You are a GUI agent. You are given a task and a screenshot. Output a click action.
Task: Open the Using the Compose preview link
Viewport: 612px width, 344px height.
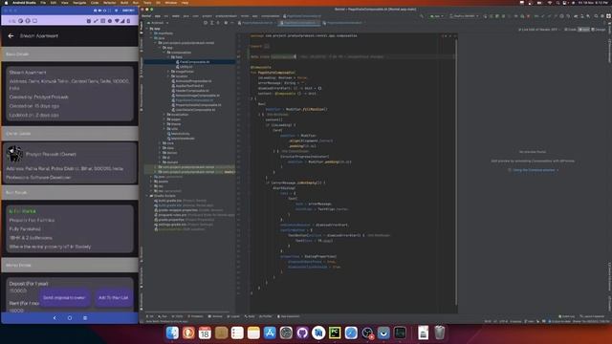coord(534,170)
